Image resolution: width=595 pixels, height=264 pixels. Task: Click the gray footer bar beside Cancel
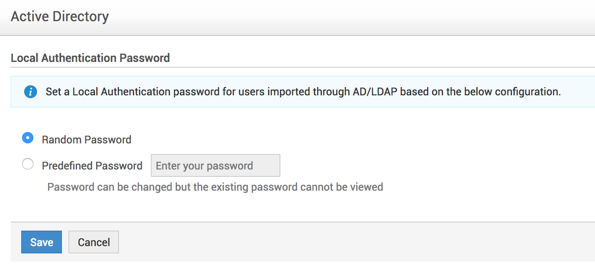coord(326,242)
